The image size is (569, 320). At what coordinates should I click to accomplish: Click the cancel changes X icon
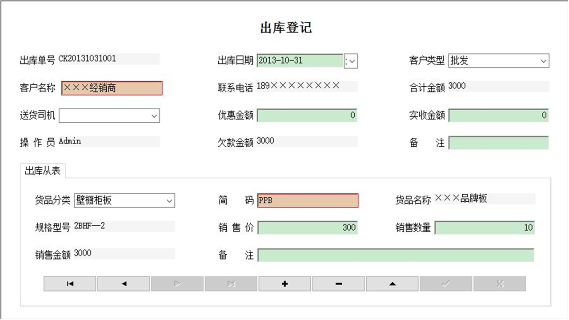tap(500, 284)
